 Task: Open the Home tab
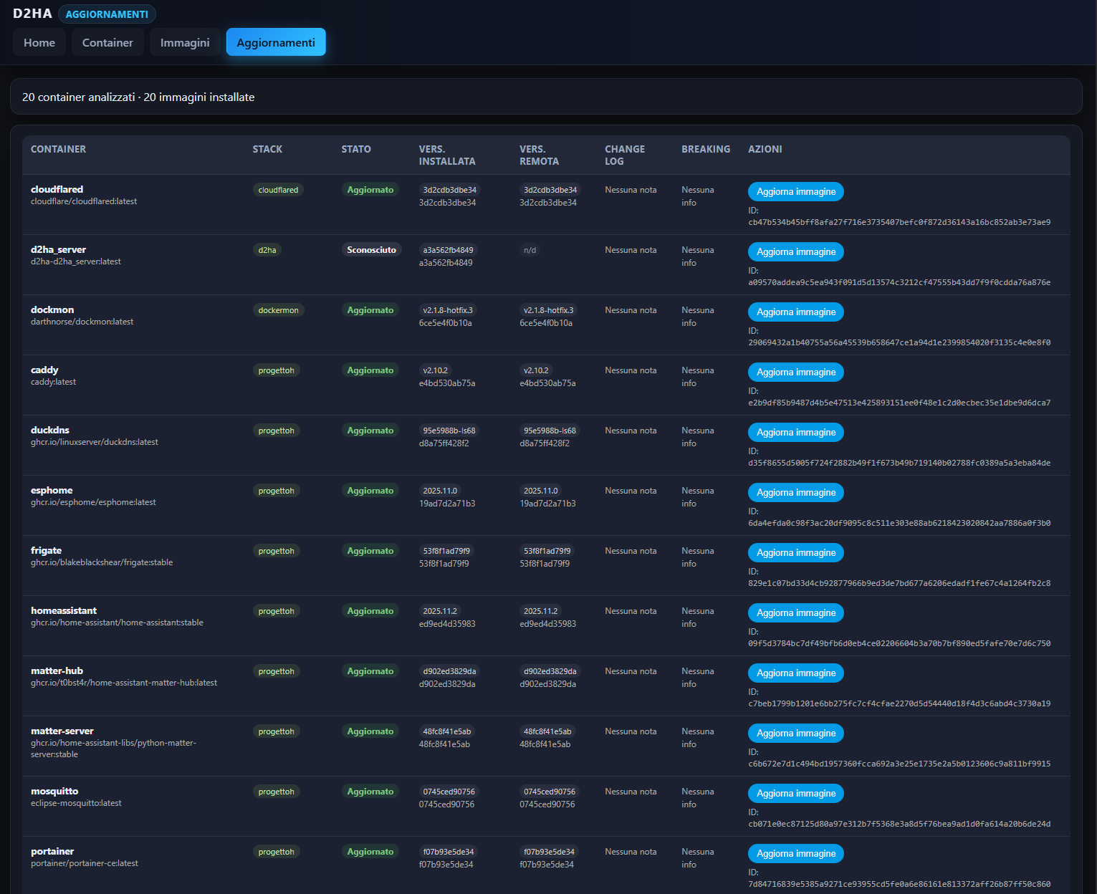pyautogui.click(x=39, y=42)
